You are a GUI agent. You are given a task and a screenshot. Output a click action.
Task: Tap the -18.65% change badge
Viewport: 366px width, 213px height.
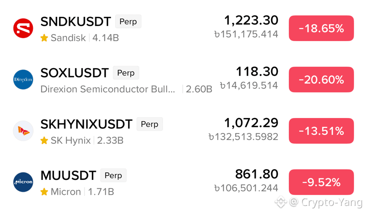tap(321, 28)
